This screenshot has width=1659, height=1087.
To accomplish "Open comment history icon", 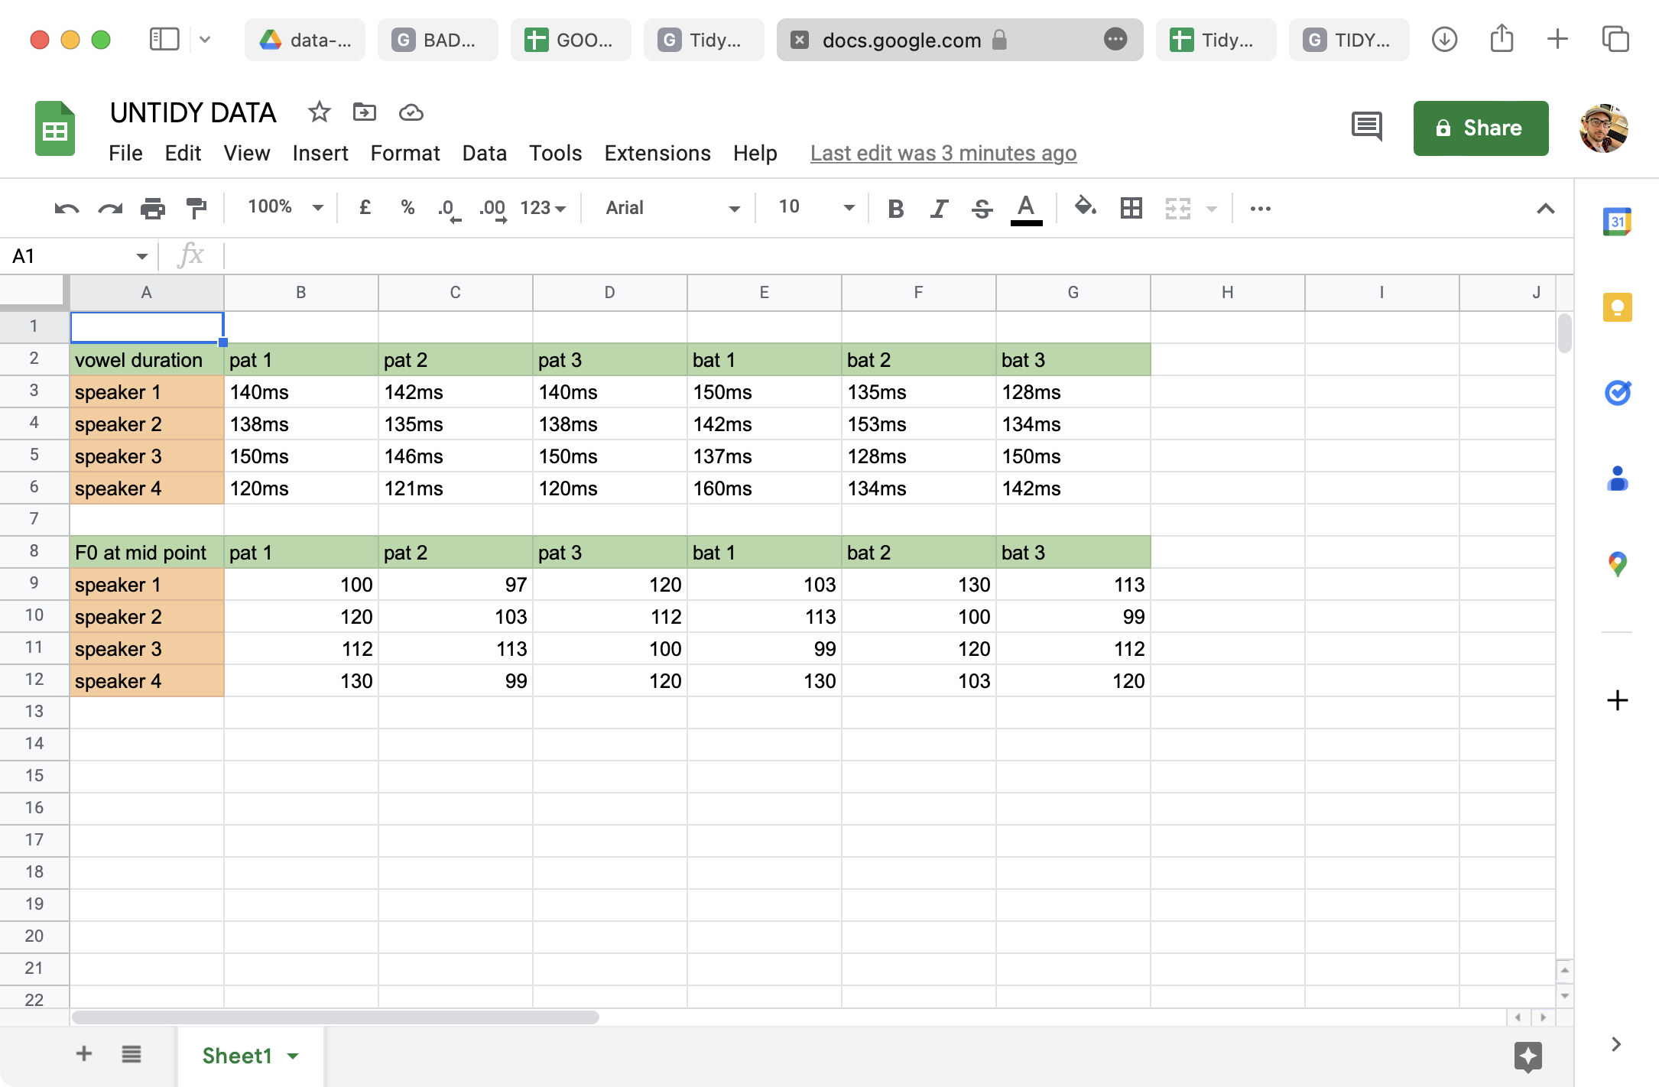I will click(1366, 128).
